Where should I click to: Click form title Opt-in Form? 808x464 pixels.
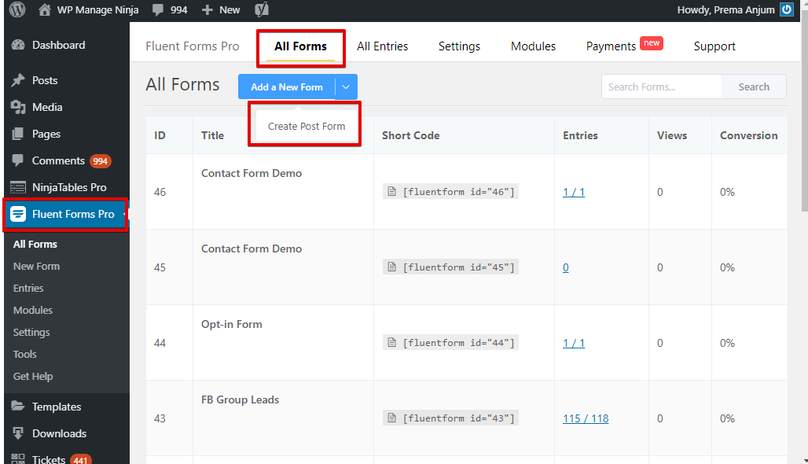tap(231, 324)
